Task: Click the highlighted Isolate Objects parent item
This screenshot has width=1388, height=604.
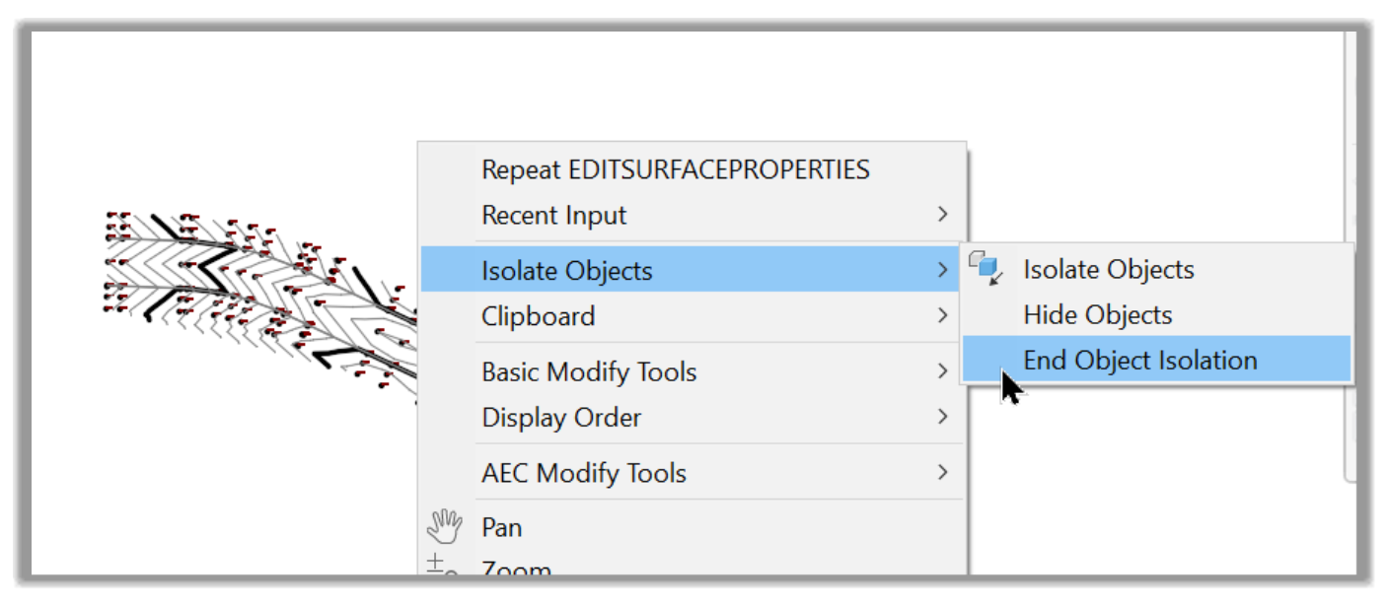Action: pyautogui.click(x=693, y=270)
